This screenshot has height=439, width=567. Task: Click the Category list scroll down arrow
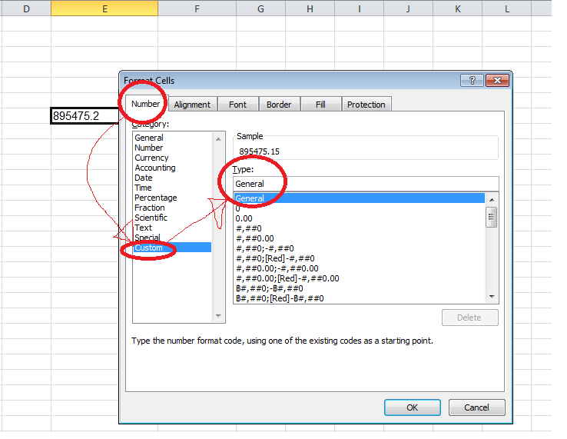click(x=218, y=315)
